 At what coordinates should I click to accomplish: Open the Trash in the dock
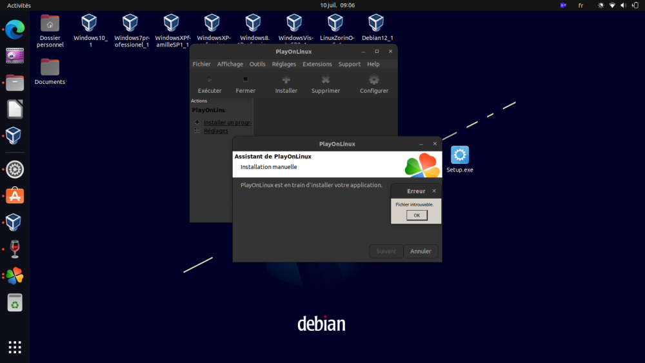(x=15, y=302)
